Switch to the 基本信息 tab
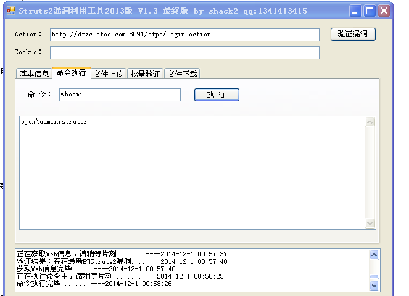 34,74
